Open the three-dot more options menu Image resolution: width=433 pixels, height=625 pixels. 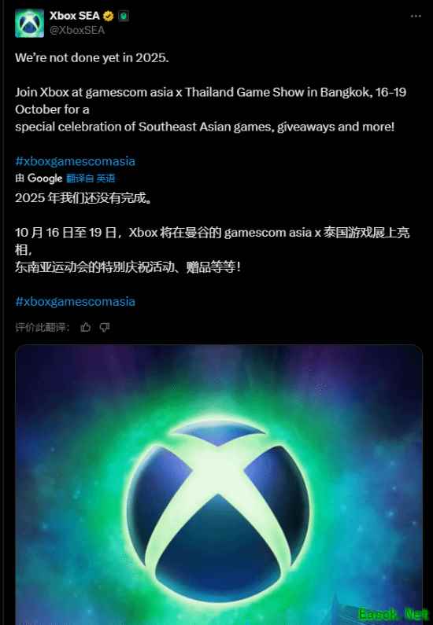(x=416, y=16)
